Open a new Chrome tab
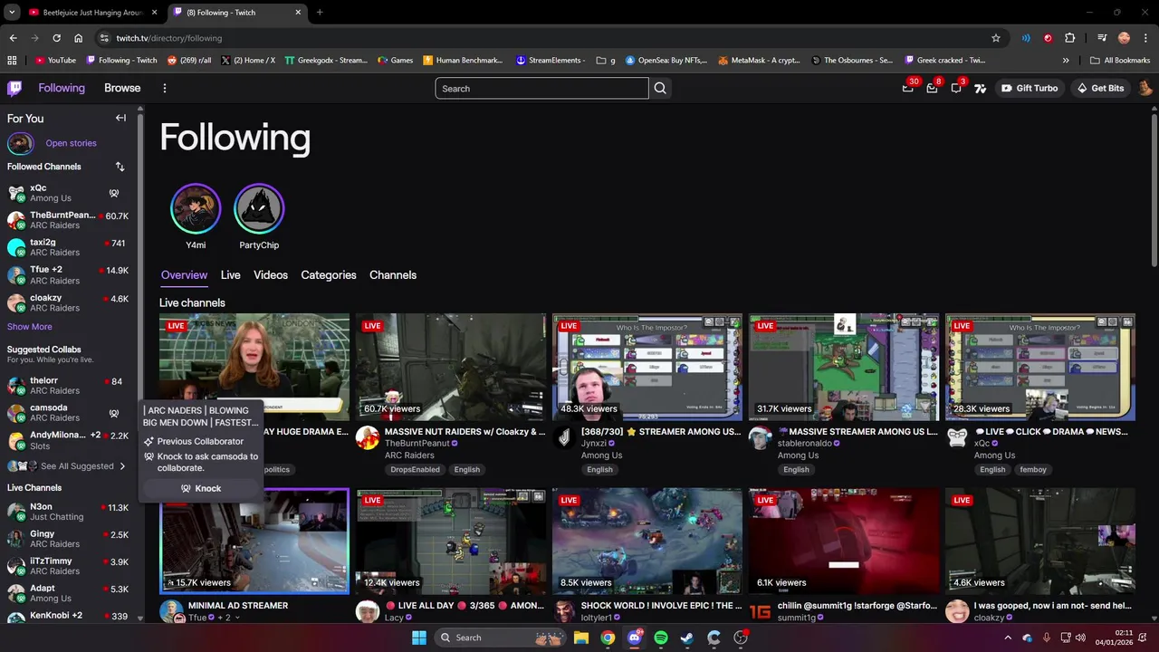This screenshot has width=1159, height=652. click(x=320, y=13)
